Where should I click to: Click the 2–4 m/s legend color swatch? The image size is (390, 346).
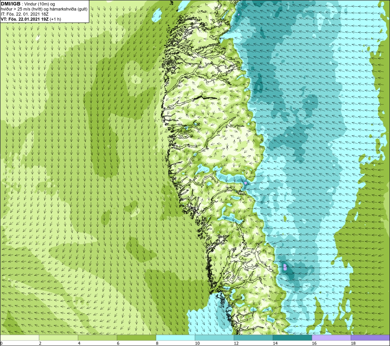(58, 337)
